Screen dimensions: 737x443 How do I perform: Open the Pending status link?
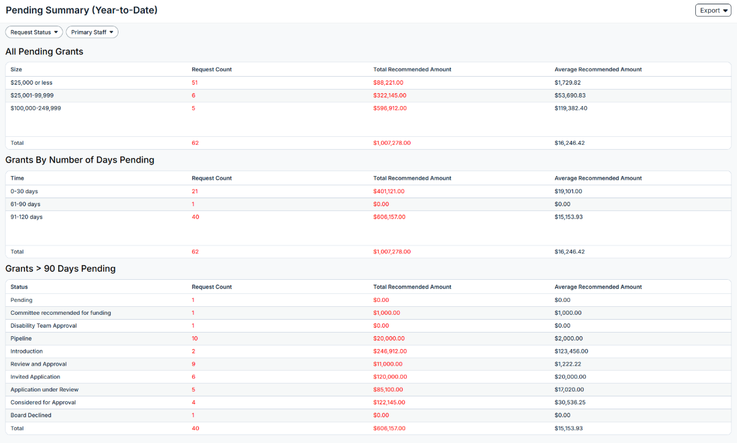pos(21,300)
